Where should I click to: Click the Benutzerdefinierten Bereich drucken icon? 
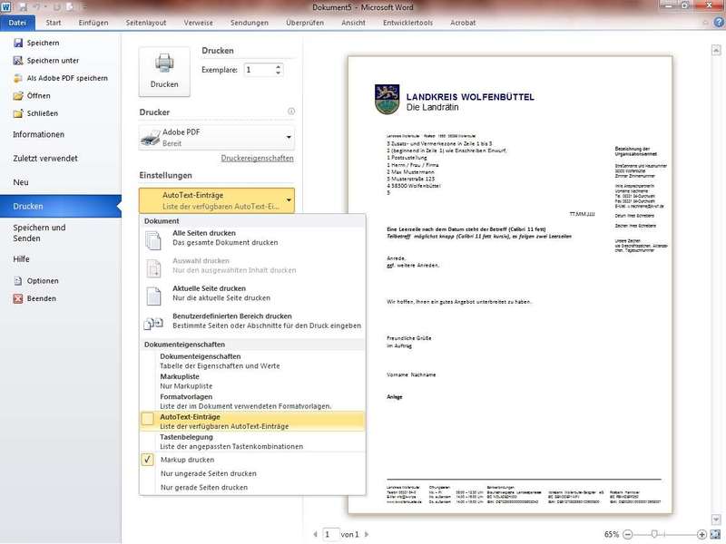point(153,324)
